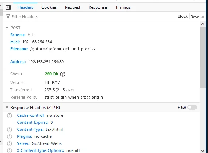Click scrollbar up arrow in headers panel
Screen dimensions: 208x153
tap(202, 24)
